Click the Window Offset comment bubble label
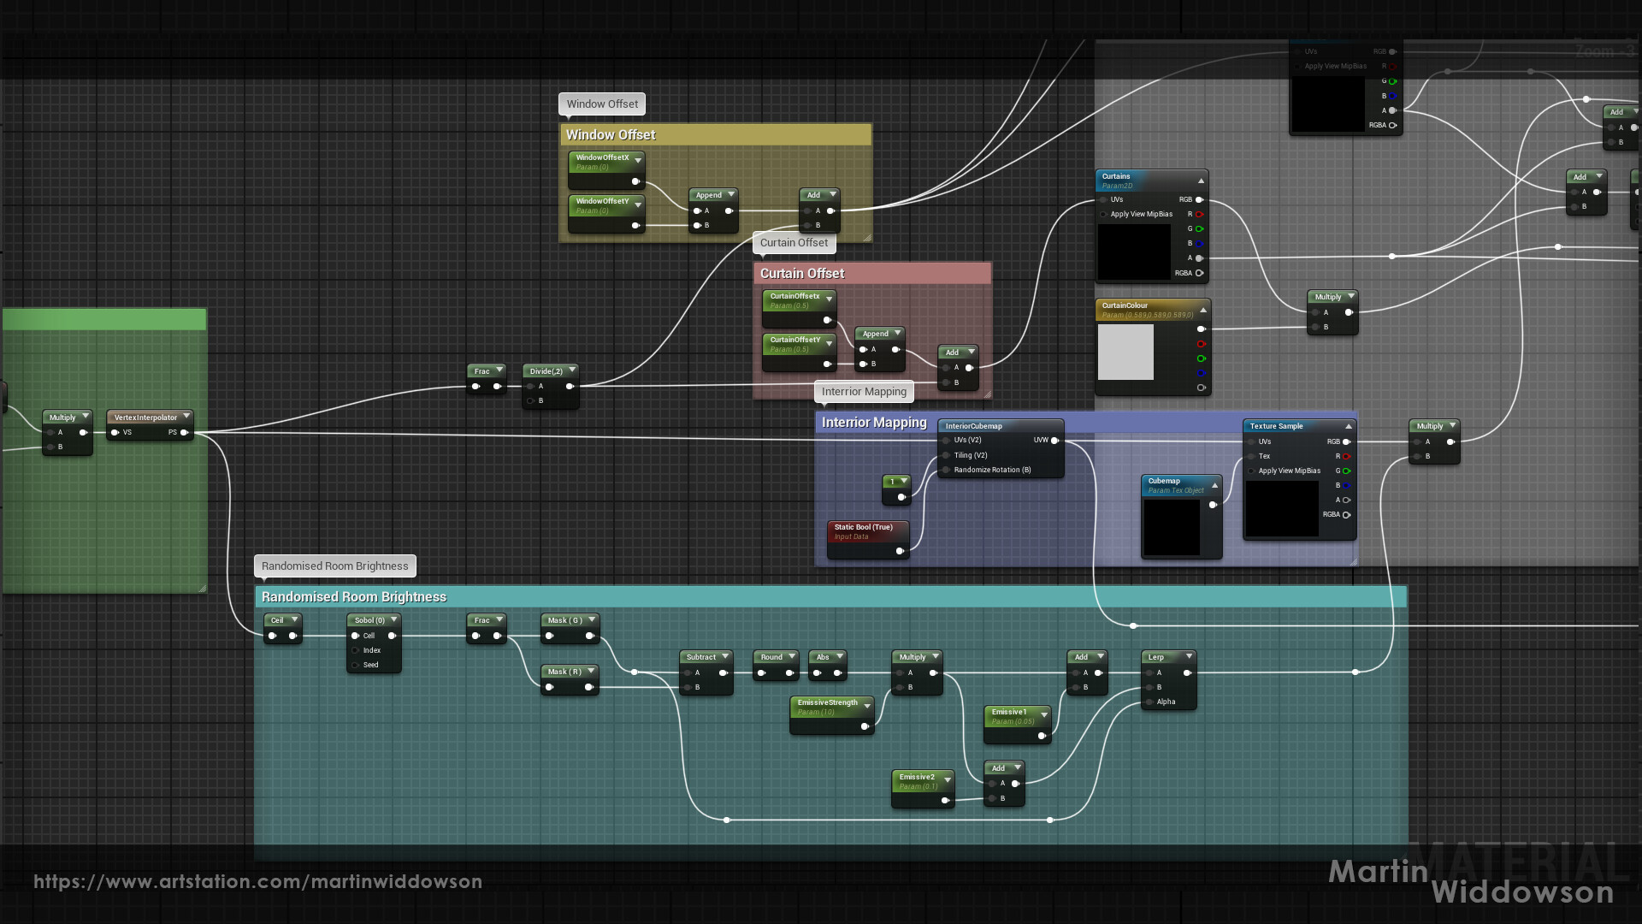 click(602, 104)
